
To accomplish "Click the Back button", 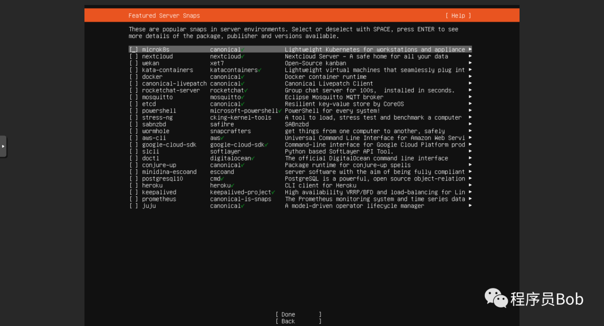I will (x=299, y=322).
